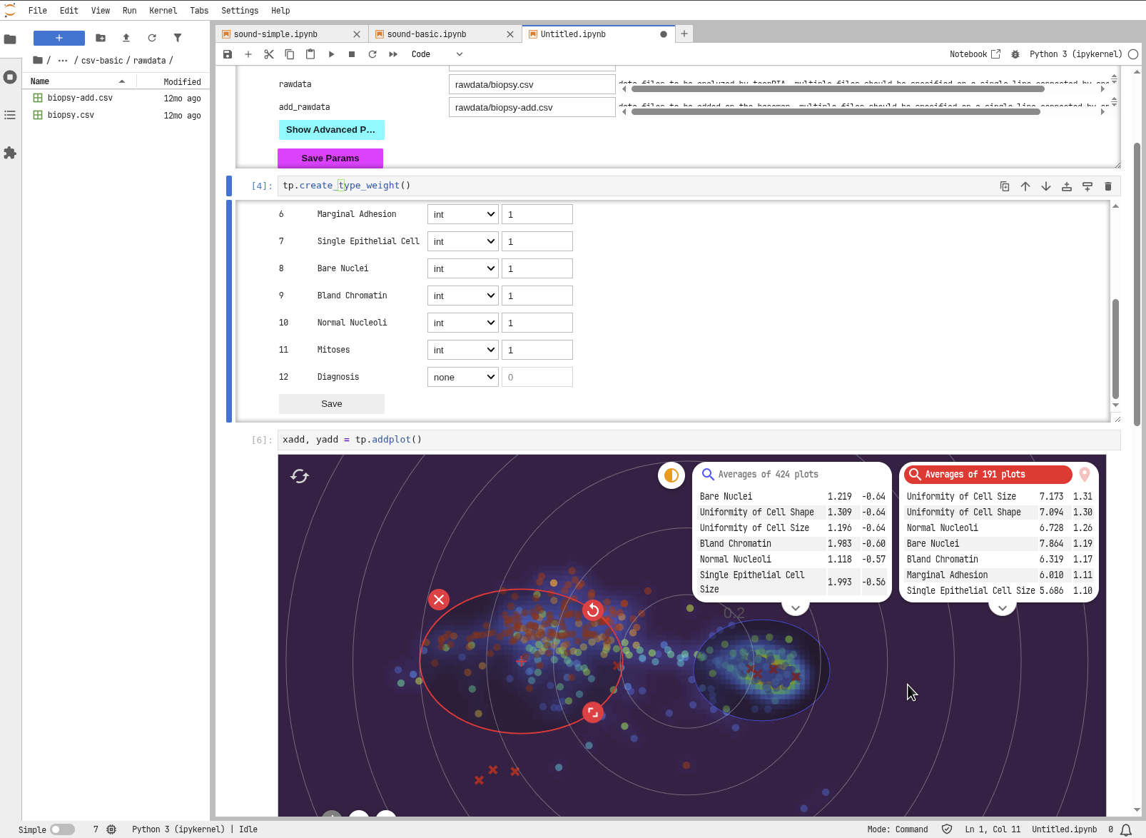This screenshot has width=1146, height=838.
Task: Open the Bland Chromatin type dropdown
Action: pyautogui.click(x=463, y=296)
